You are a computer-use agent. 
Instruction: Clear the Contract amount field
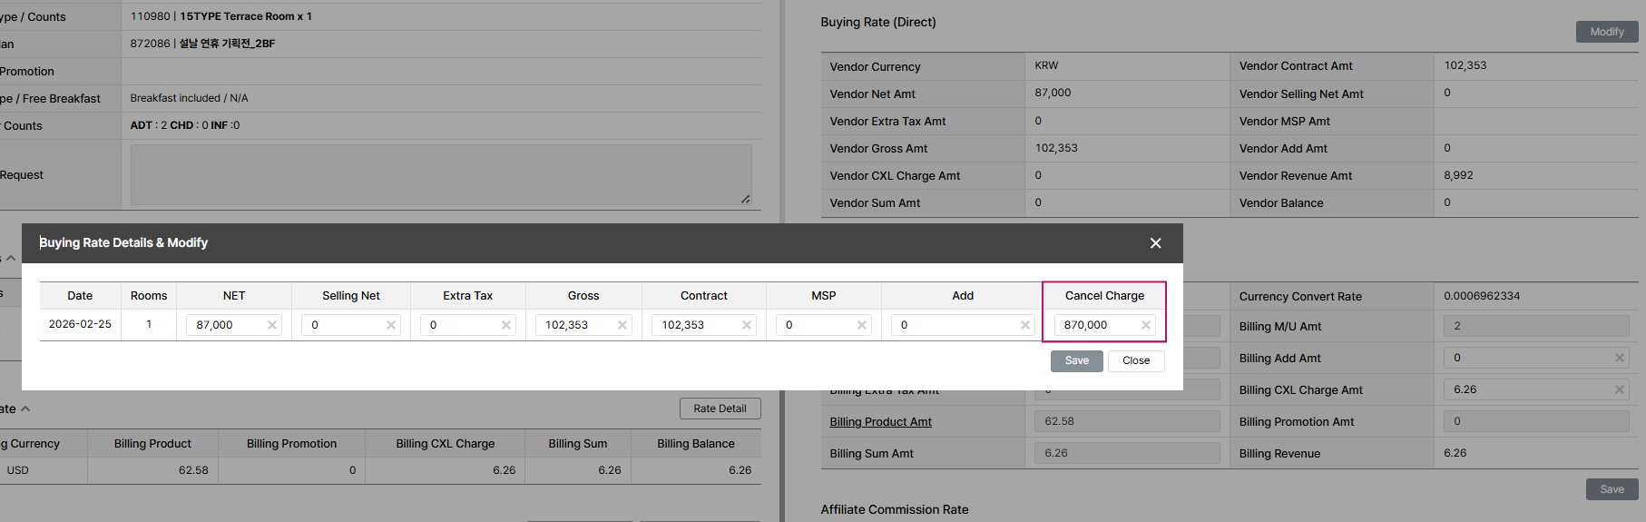click(x=747, y=325)
